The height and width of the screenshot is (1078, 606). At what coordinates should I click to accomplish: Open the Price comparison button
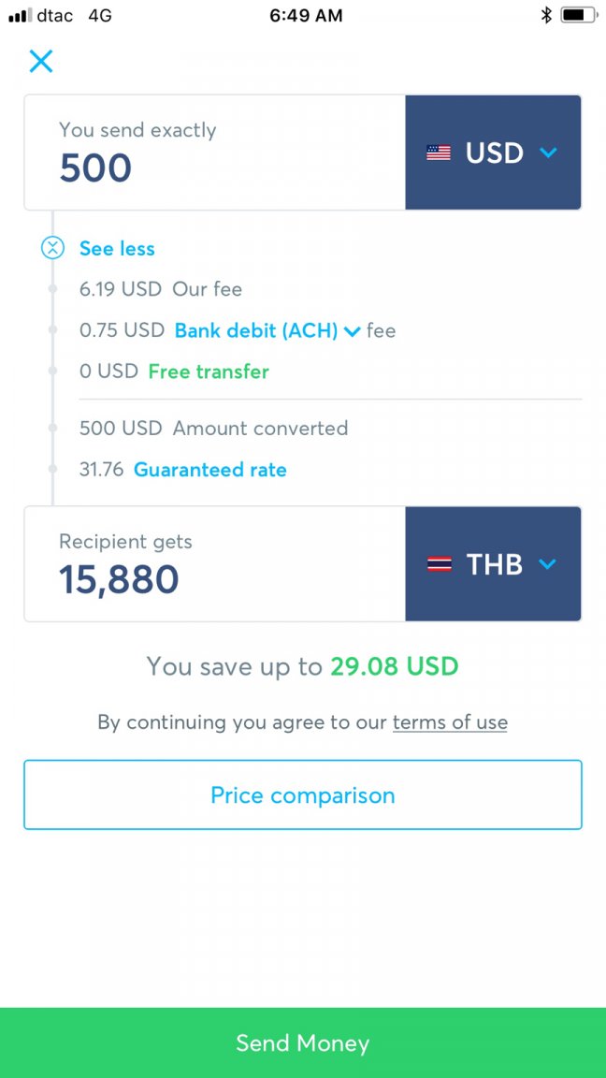point(303,794)
